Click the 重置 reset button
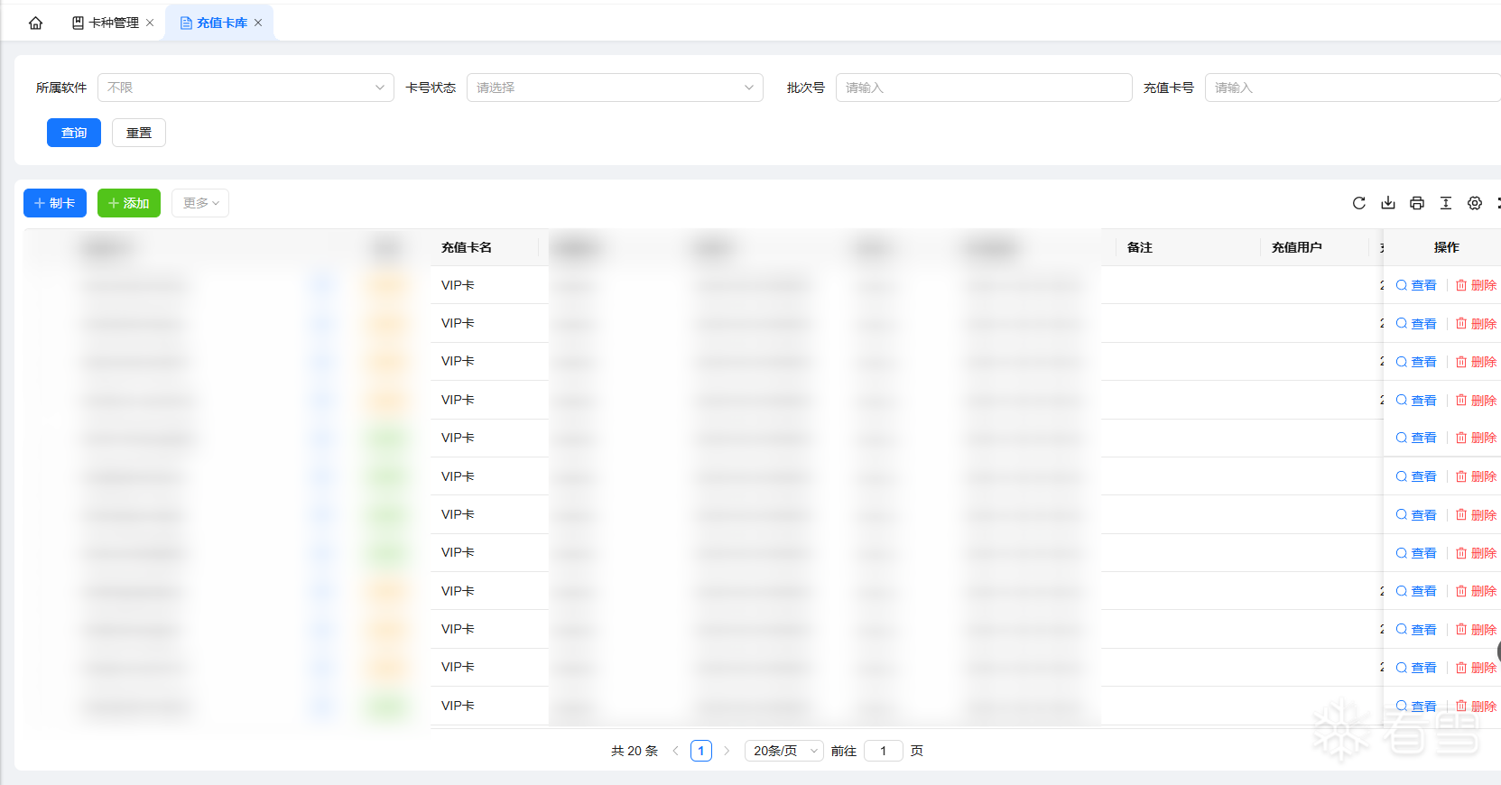This screenshot has width=1501, height=785. pyautogui.click(x=139, y=133)
